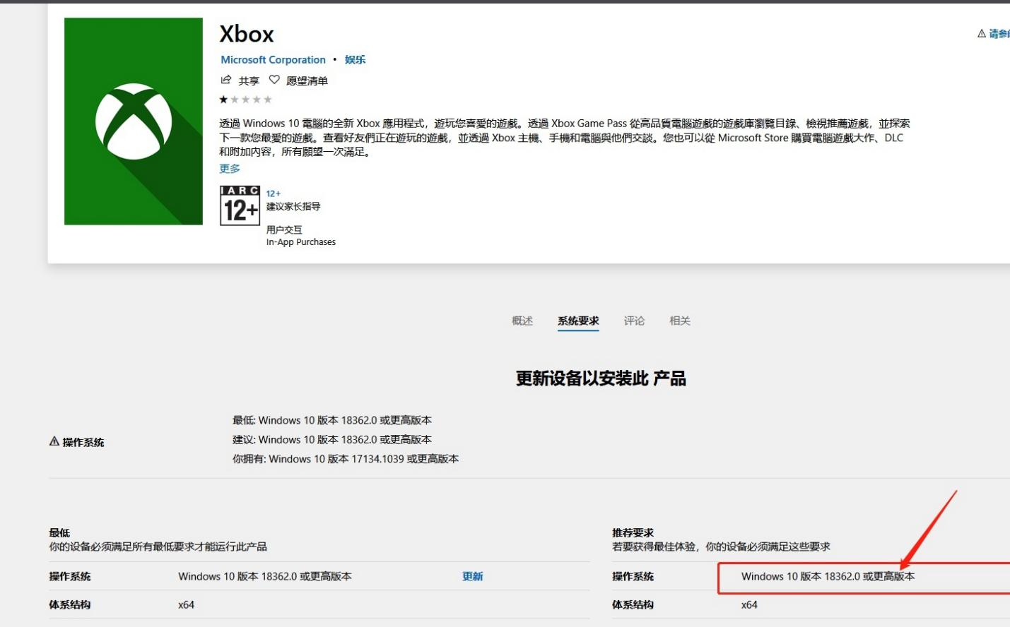1010x627 pixels.
Task: Click the heart wishlist icon
Action: [274, 80]
